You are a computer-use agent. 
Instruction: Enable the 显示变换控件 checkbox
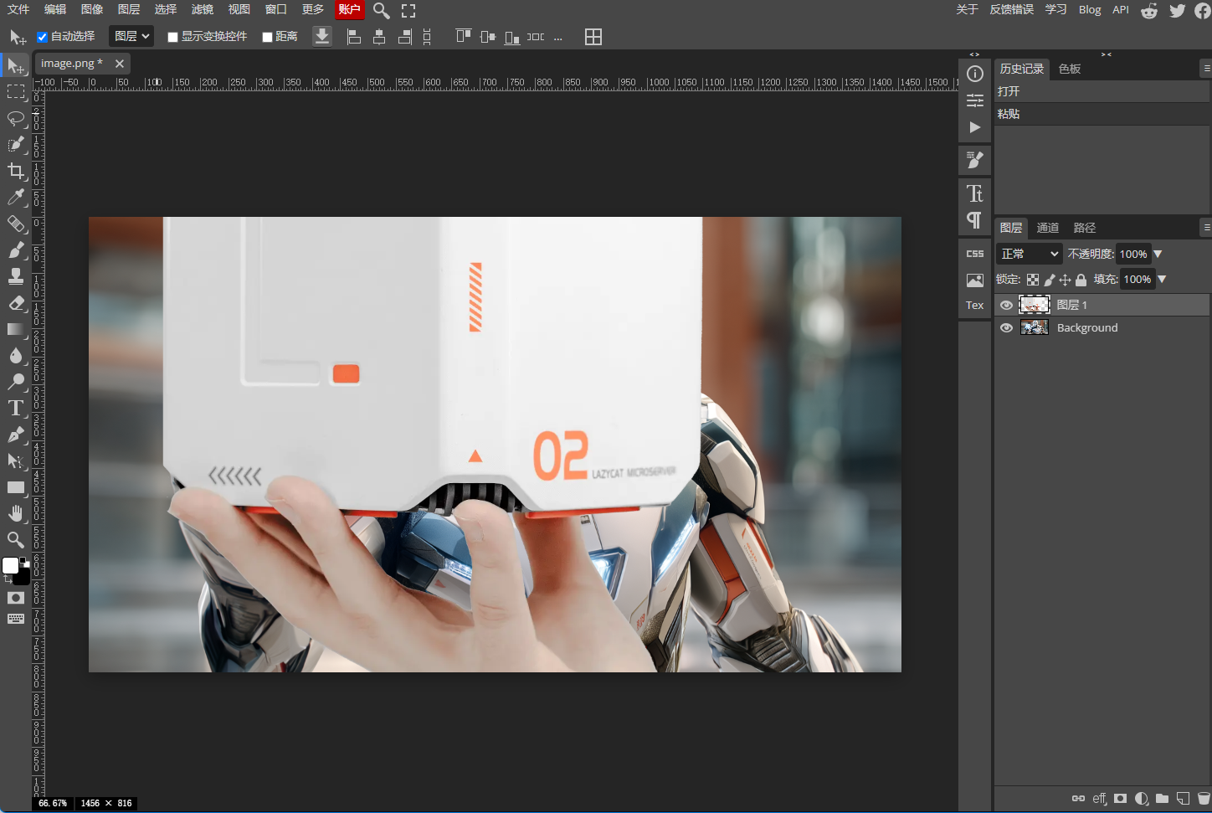point(172,37)
